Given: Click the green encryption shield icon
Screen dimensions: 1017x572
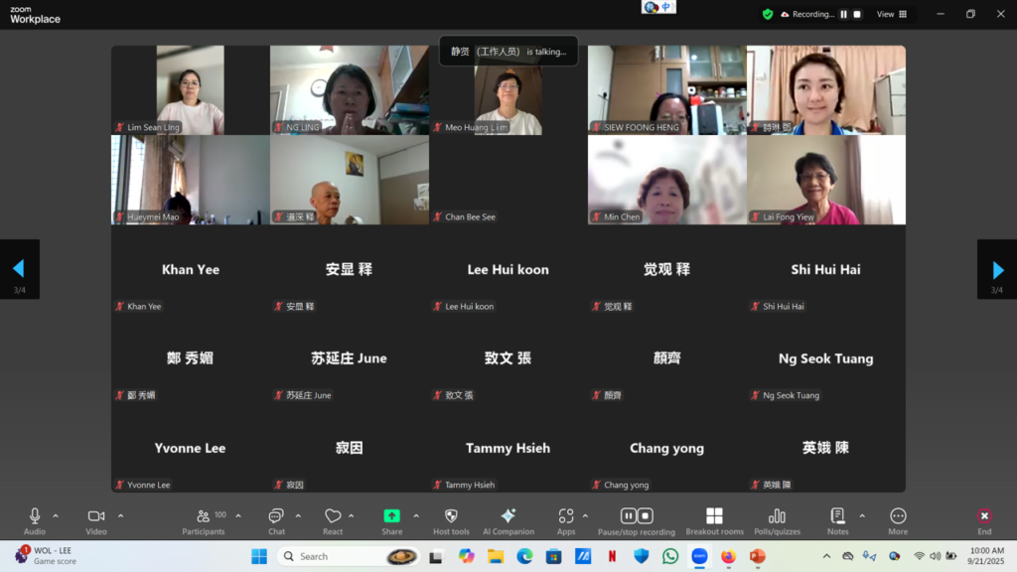Looking at the screenshot, I should click(768, 14).
